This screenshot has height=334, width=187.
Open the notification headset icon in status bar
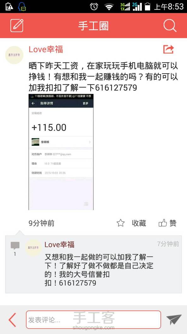click(22, 7)
